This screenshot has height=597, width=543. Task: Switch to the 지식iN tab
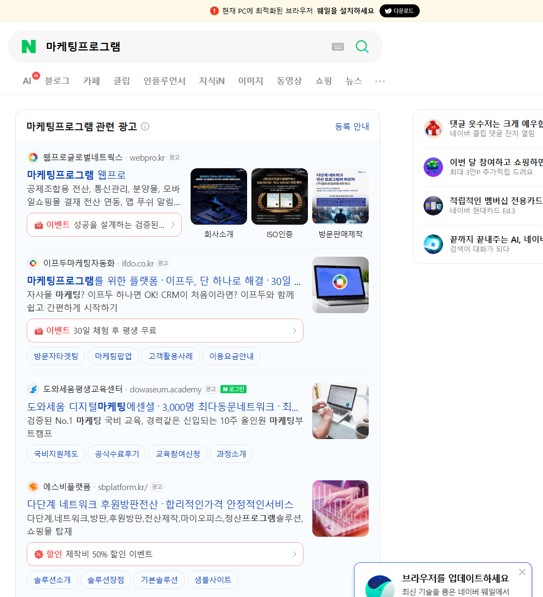click(x=212, y=81)
